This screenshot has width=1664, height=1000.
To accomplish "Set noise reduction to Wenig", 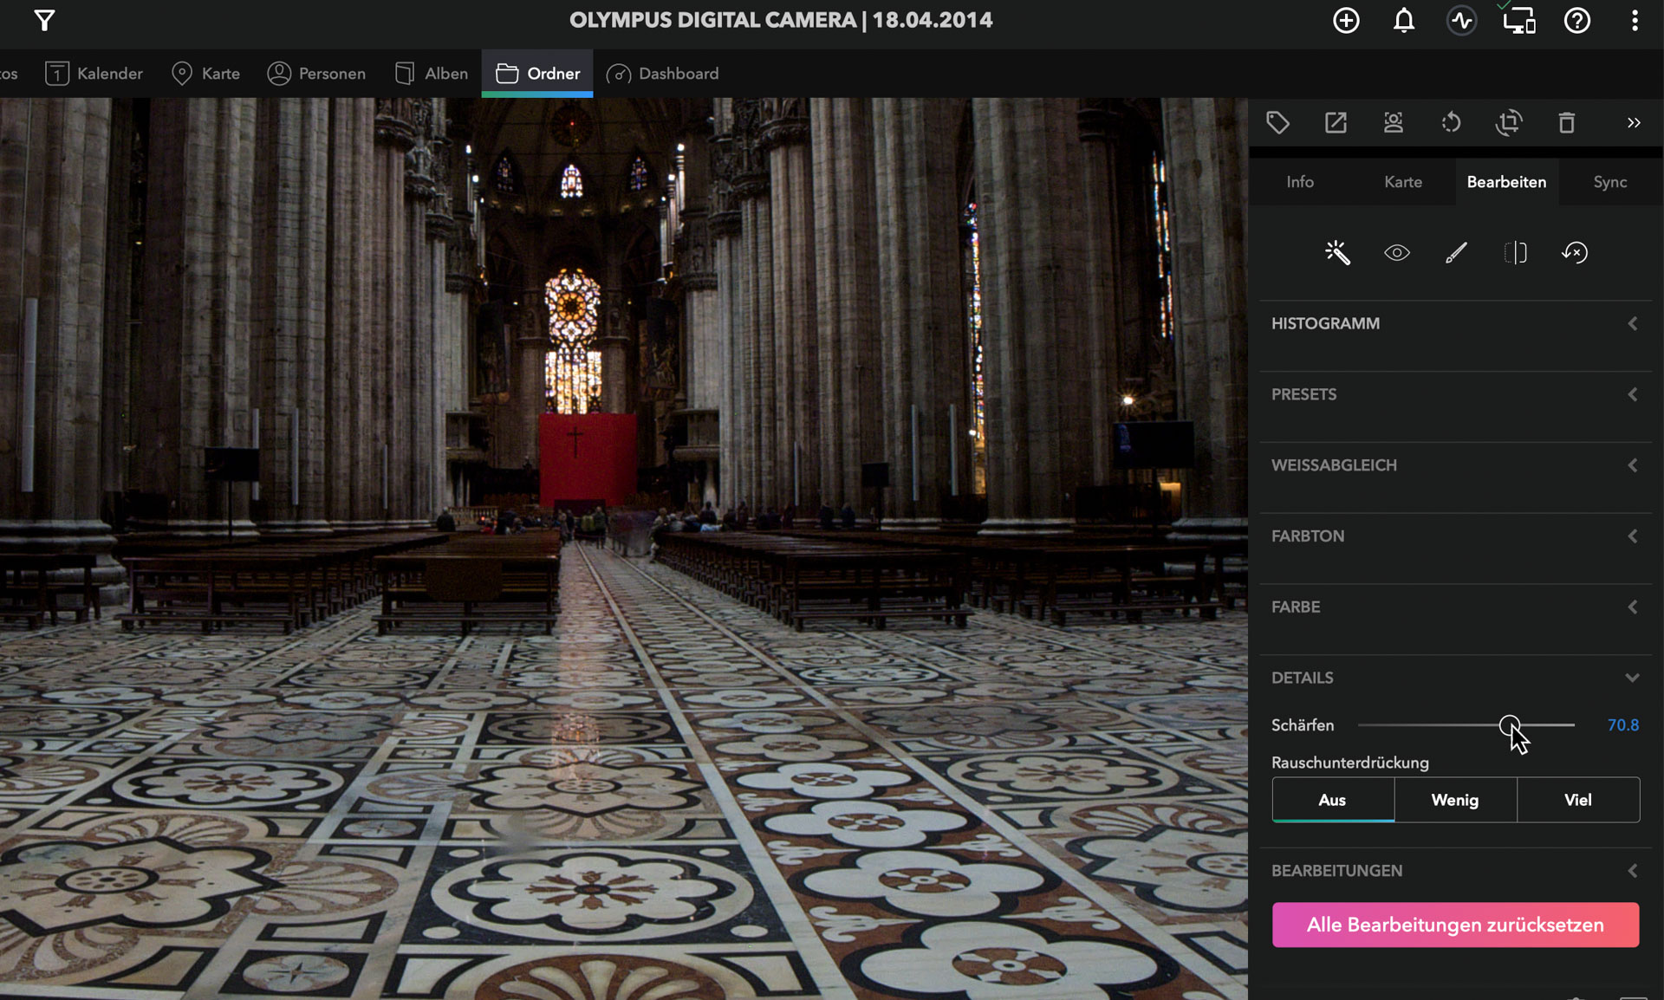I will [1455, 800].
